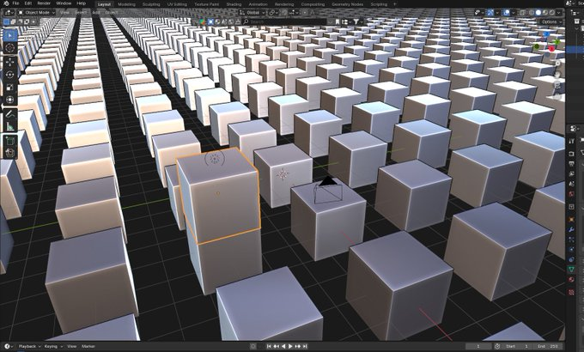Open the 3D viewport editor type dropdown
This screenshot has height=352, width=584.
pos(8,12)
